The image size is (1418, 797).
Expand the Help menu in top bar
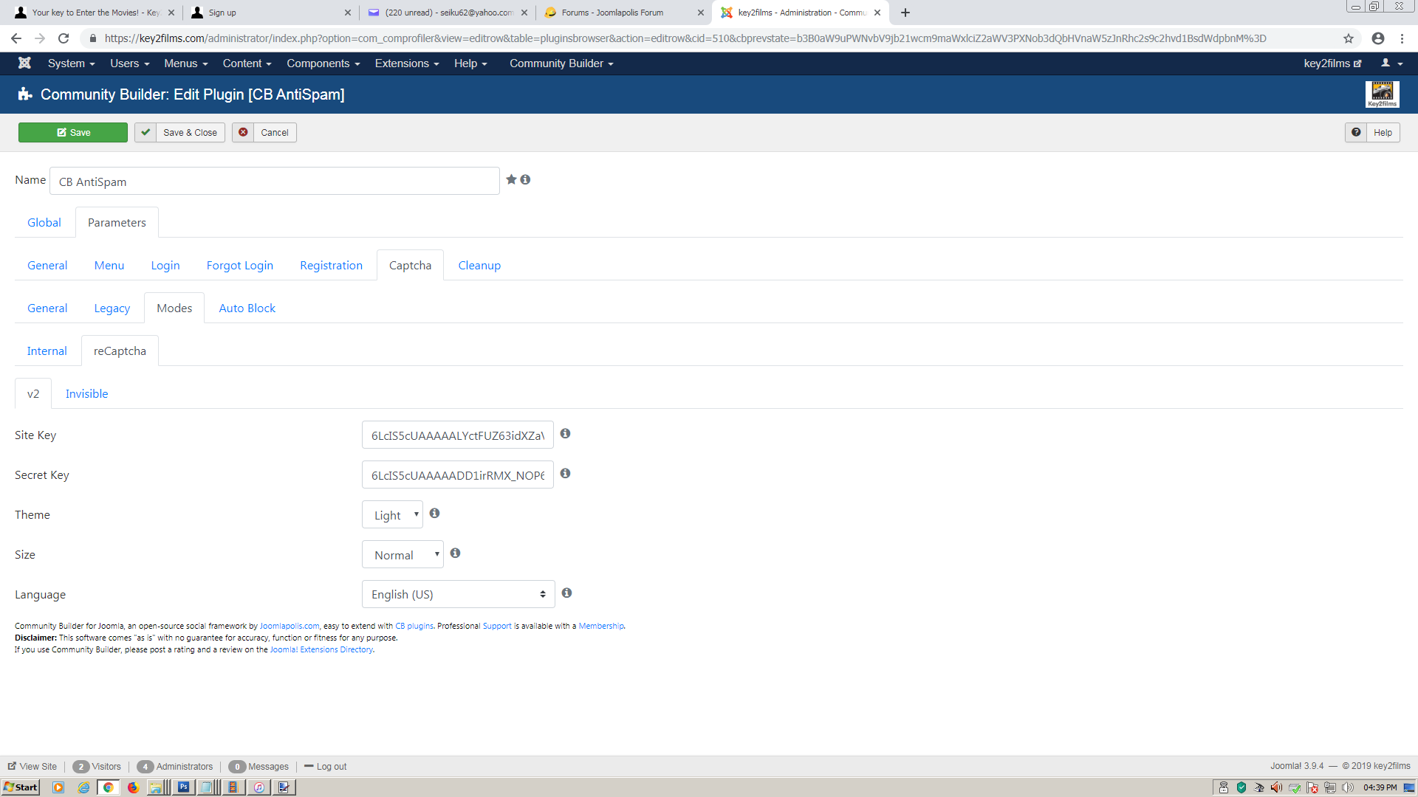click(470, 63)
